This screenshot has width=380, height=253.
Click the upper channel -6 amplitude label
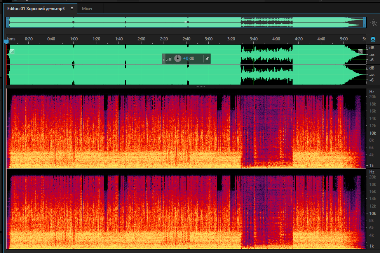[371, 60]
